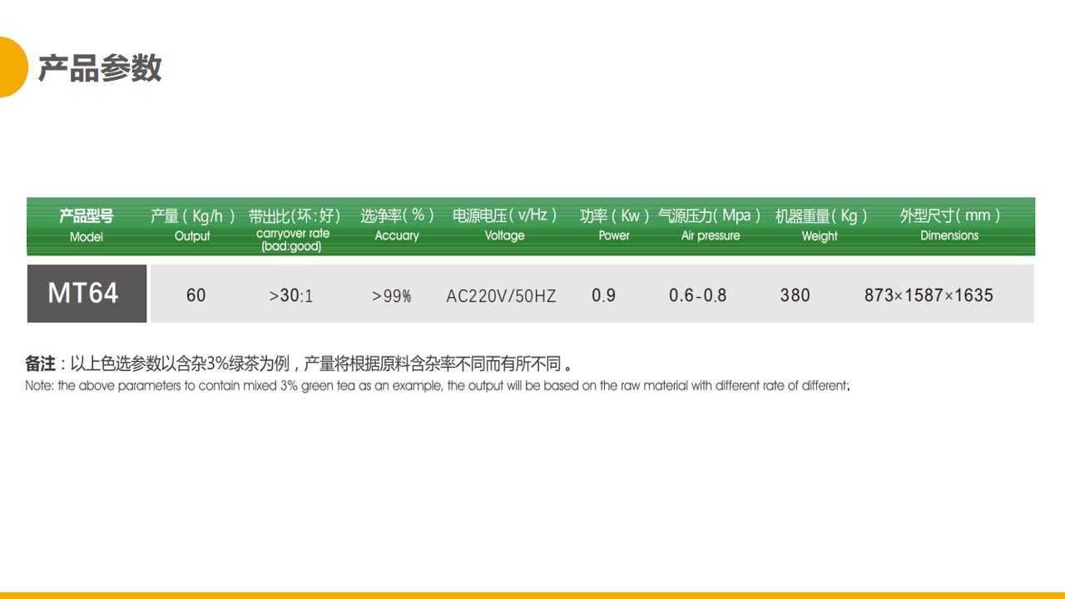Click the 外型尺寸 Dimensions header cell
The width and height of the screenshot is (1065, 599).
949,225
